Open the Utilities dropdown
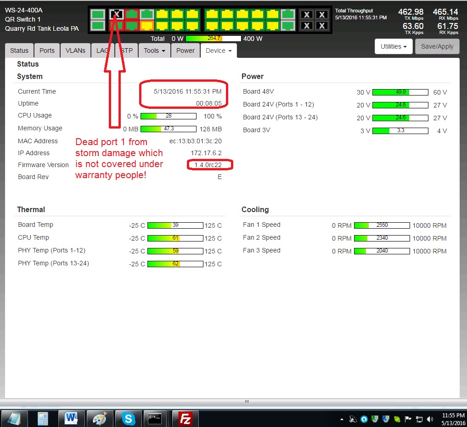Image resolution: width=467 pixels, height=427 pixels. click(394, 46)
